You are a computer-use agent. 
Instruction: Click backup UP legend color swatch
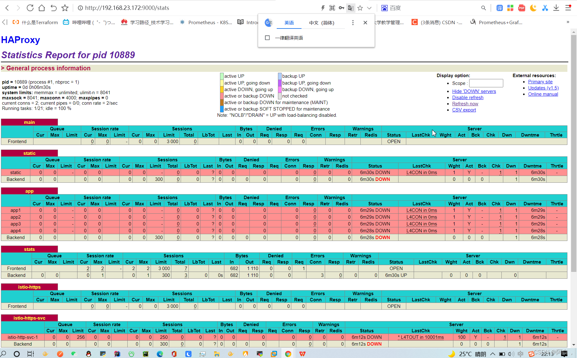click(x=280, y=76)
